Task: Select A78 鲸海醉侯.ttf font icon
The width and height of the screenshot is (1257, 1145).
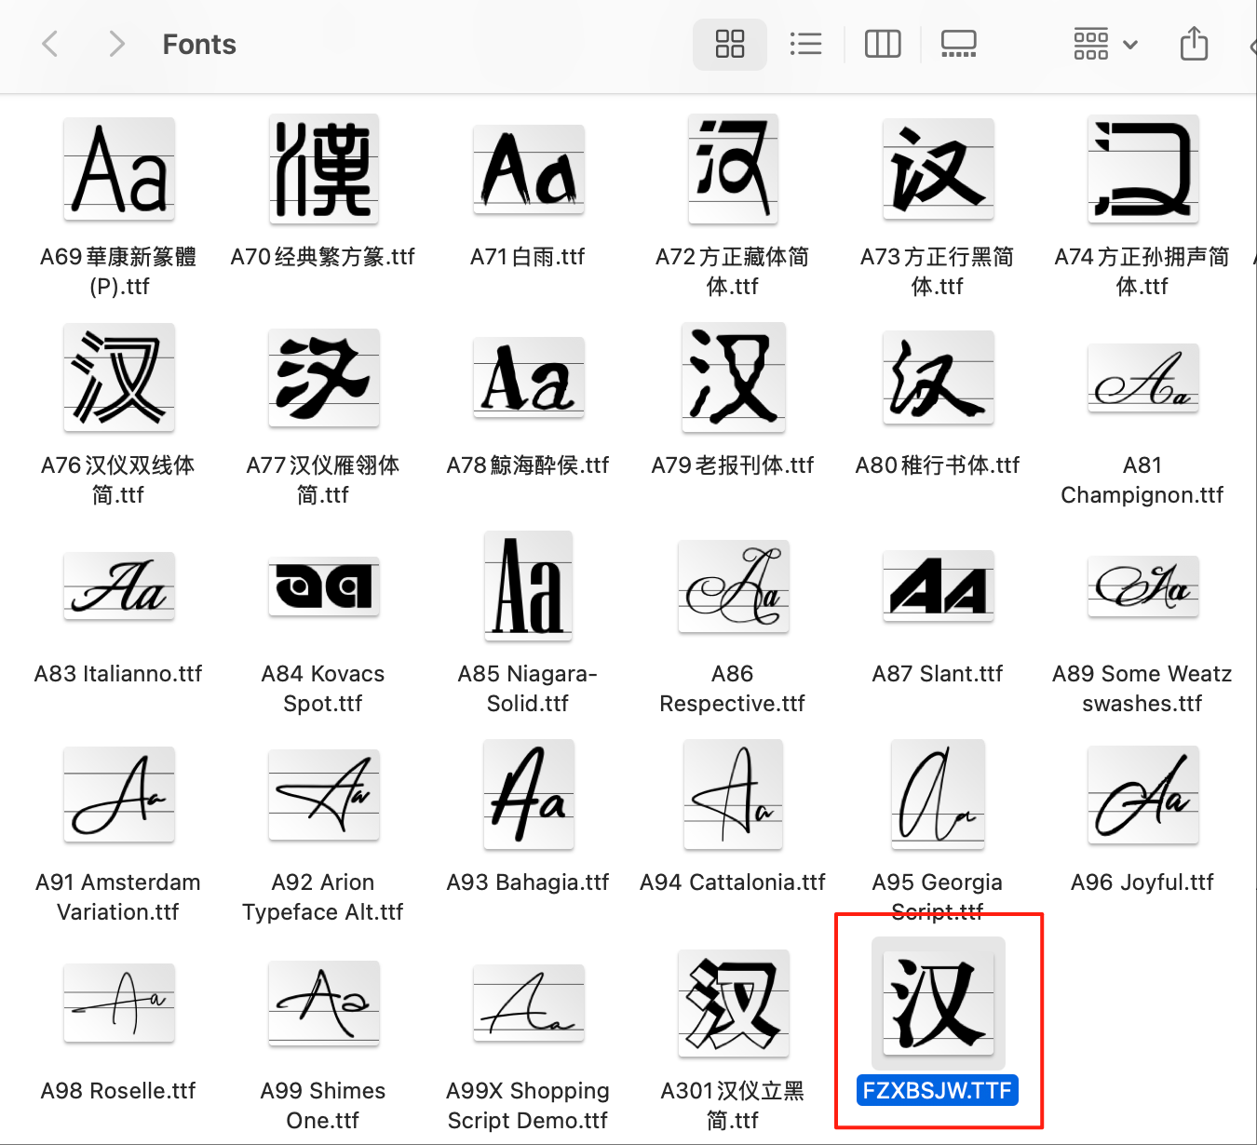Action: 529,378
